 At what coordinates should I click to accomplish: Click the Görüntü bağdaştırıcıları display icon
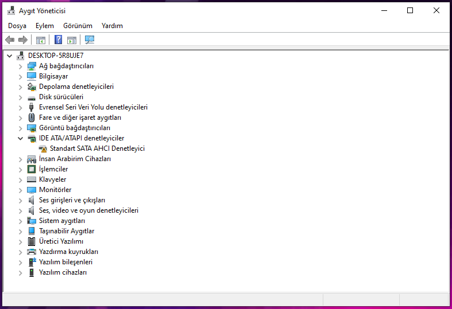32,128
